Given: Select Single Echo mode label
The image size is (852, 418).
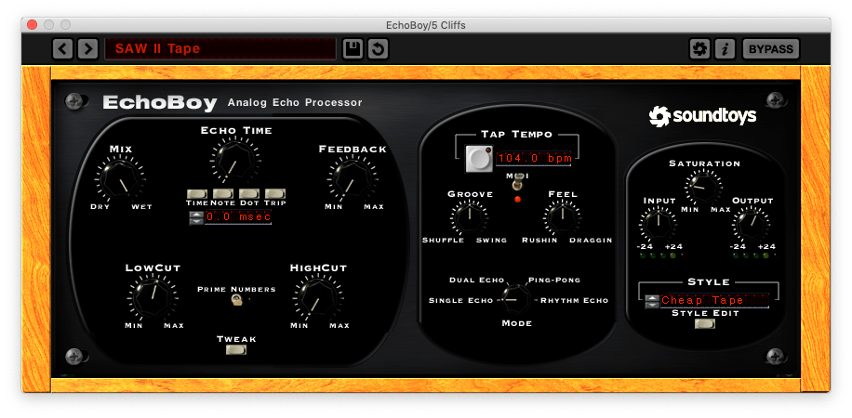Looking at the screenshot, I should (460, 300).
